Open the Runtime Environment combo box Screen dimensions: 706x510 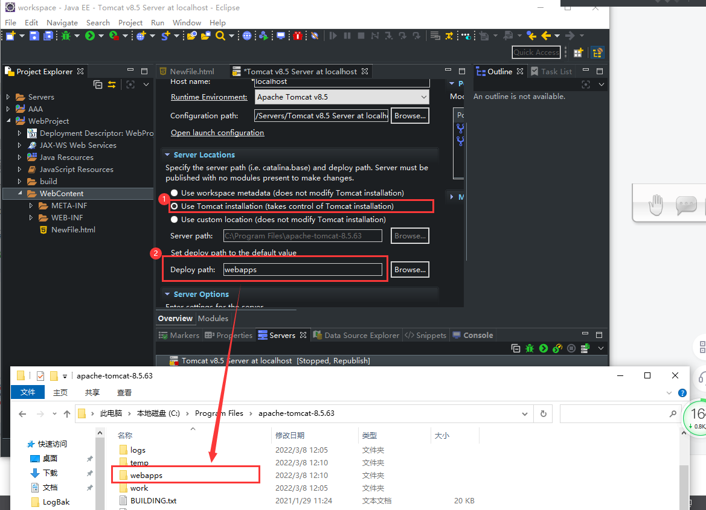(342, 97)
